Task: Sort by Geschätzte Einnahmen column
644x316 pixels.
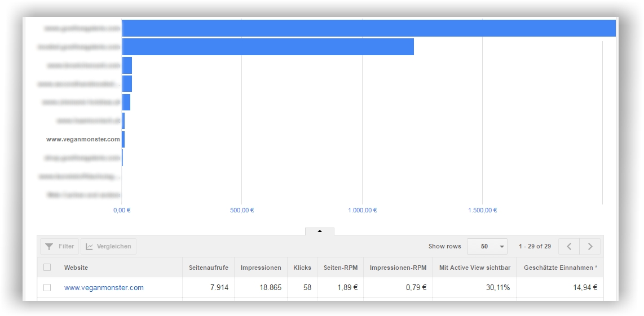Action: (560, 268)
